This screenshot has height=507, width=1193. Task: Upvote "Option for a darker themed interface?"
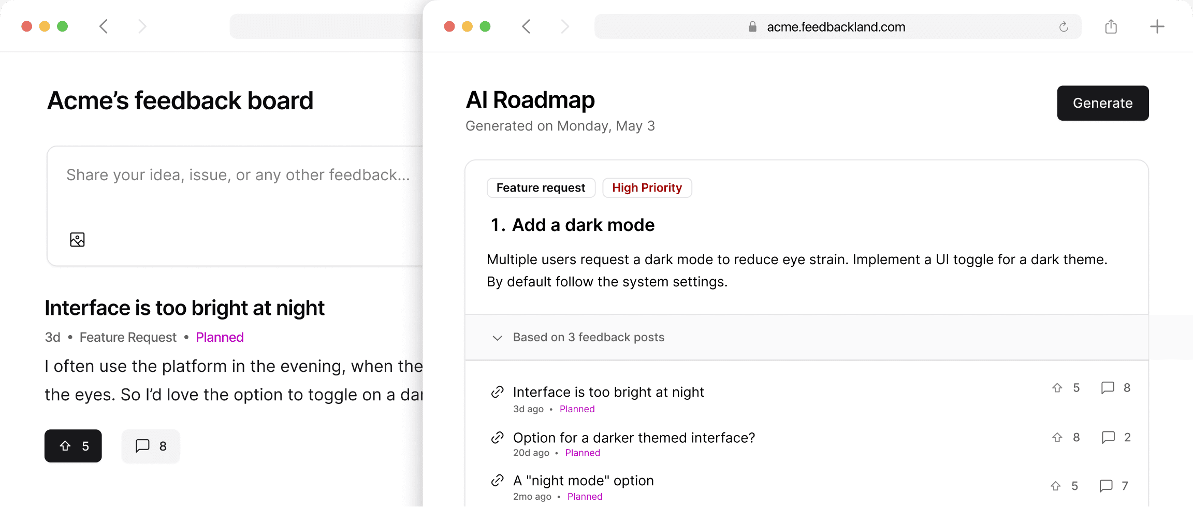1057,438
